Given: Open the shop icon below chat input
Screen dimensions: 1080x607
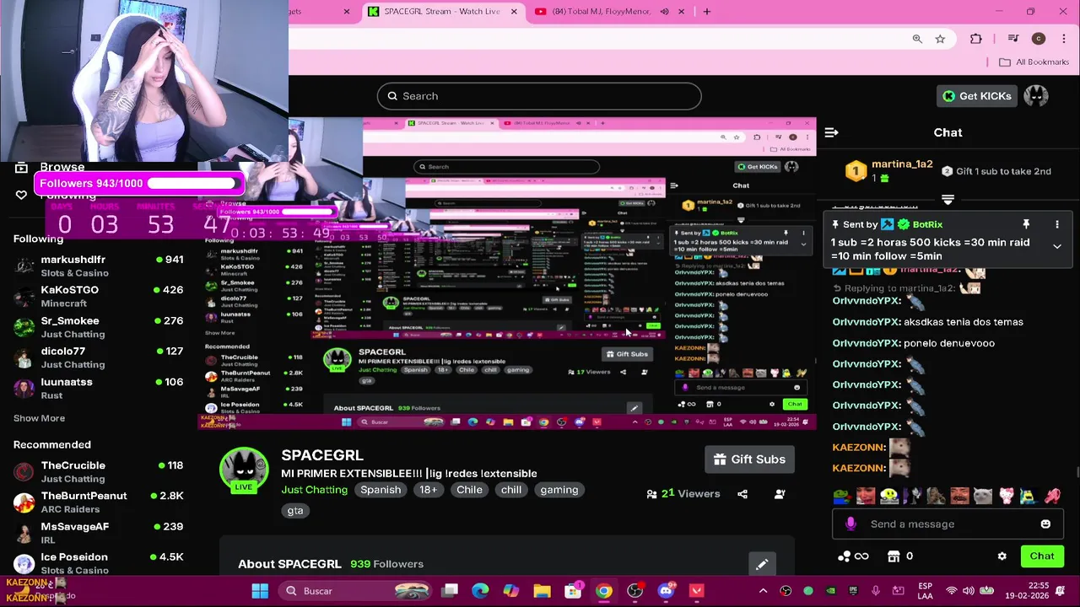Looking at the screenshot, I should click(x=894, y=556).
